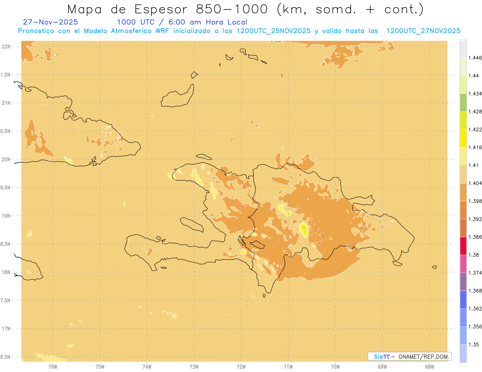
Task: Select the red legend color band between 1.38 and 1.386
Action: [463, 246]
